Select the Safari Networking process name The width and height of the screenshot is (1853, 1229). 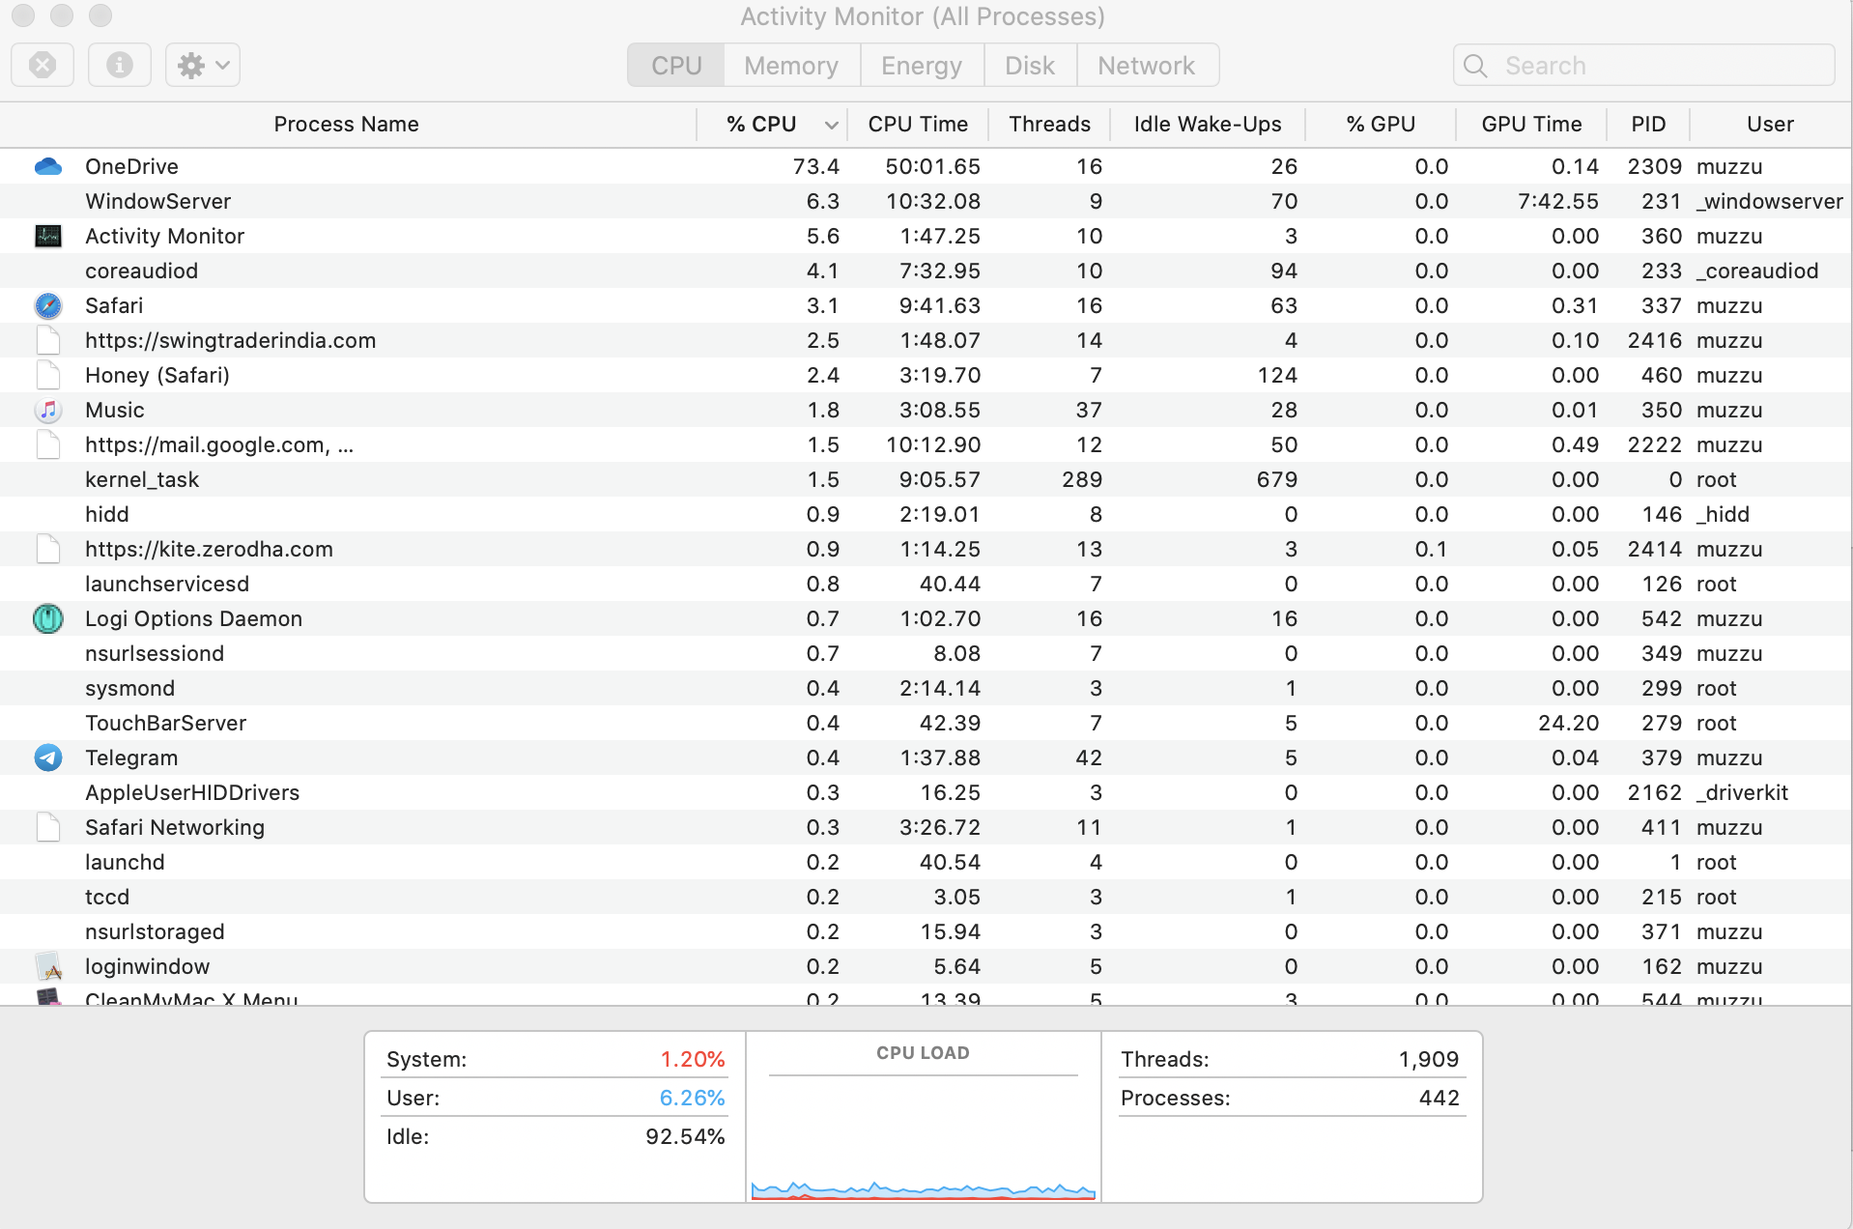coord(175,827)
